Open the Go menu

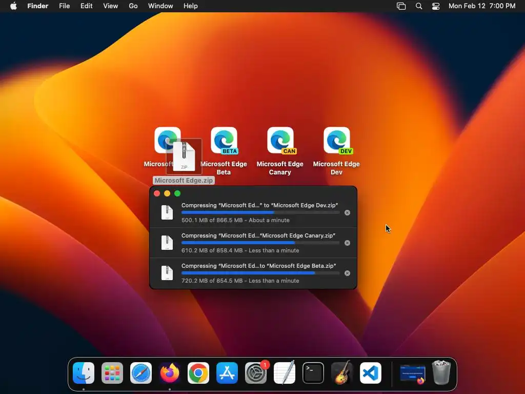pos(133,6)
